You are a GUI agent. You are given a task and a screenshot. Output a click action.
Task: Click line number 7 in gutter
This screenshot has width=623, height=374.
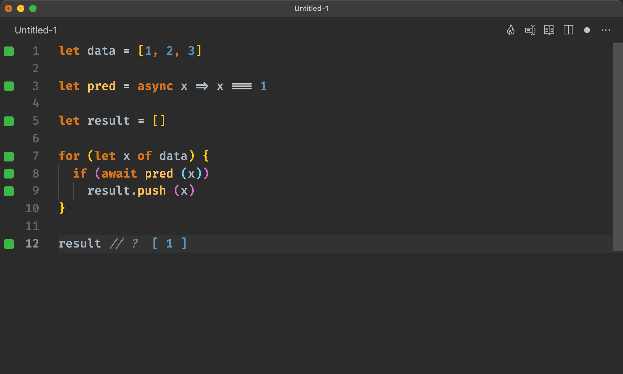coord(36,156)
